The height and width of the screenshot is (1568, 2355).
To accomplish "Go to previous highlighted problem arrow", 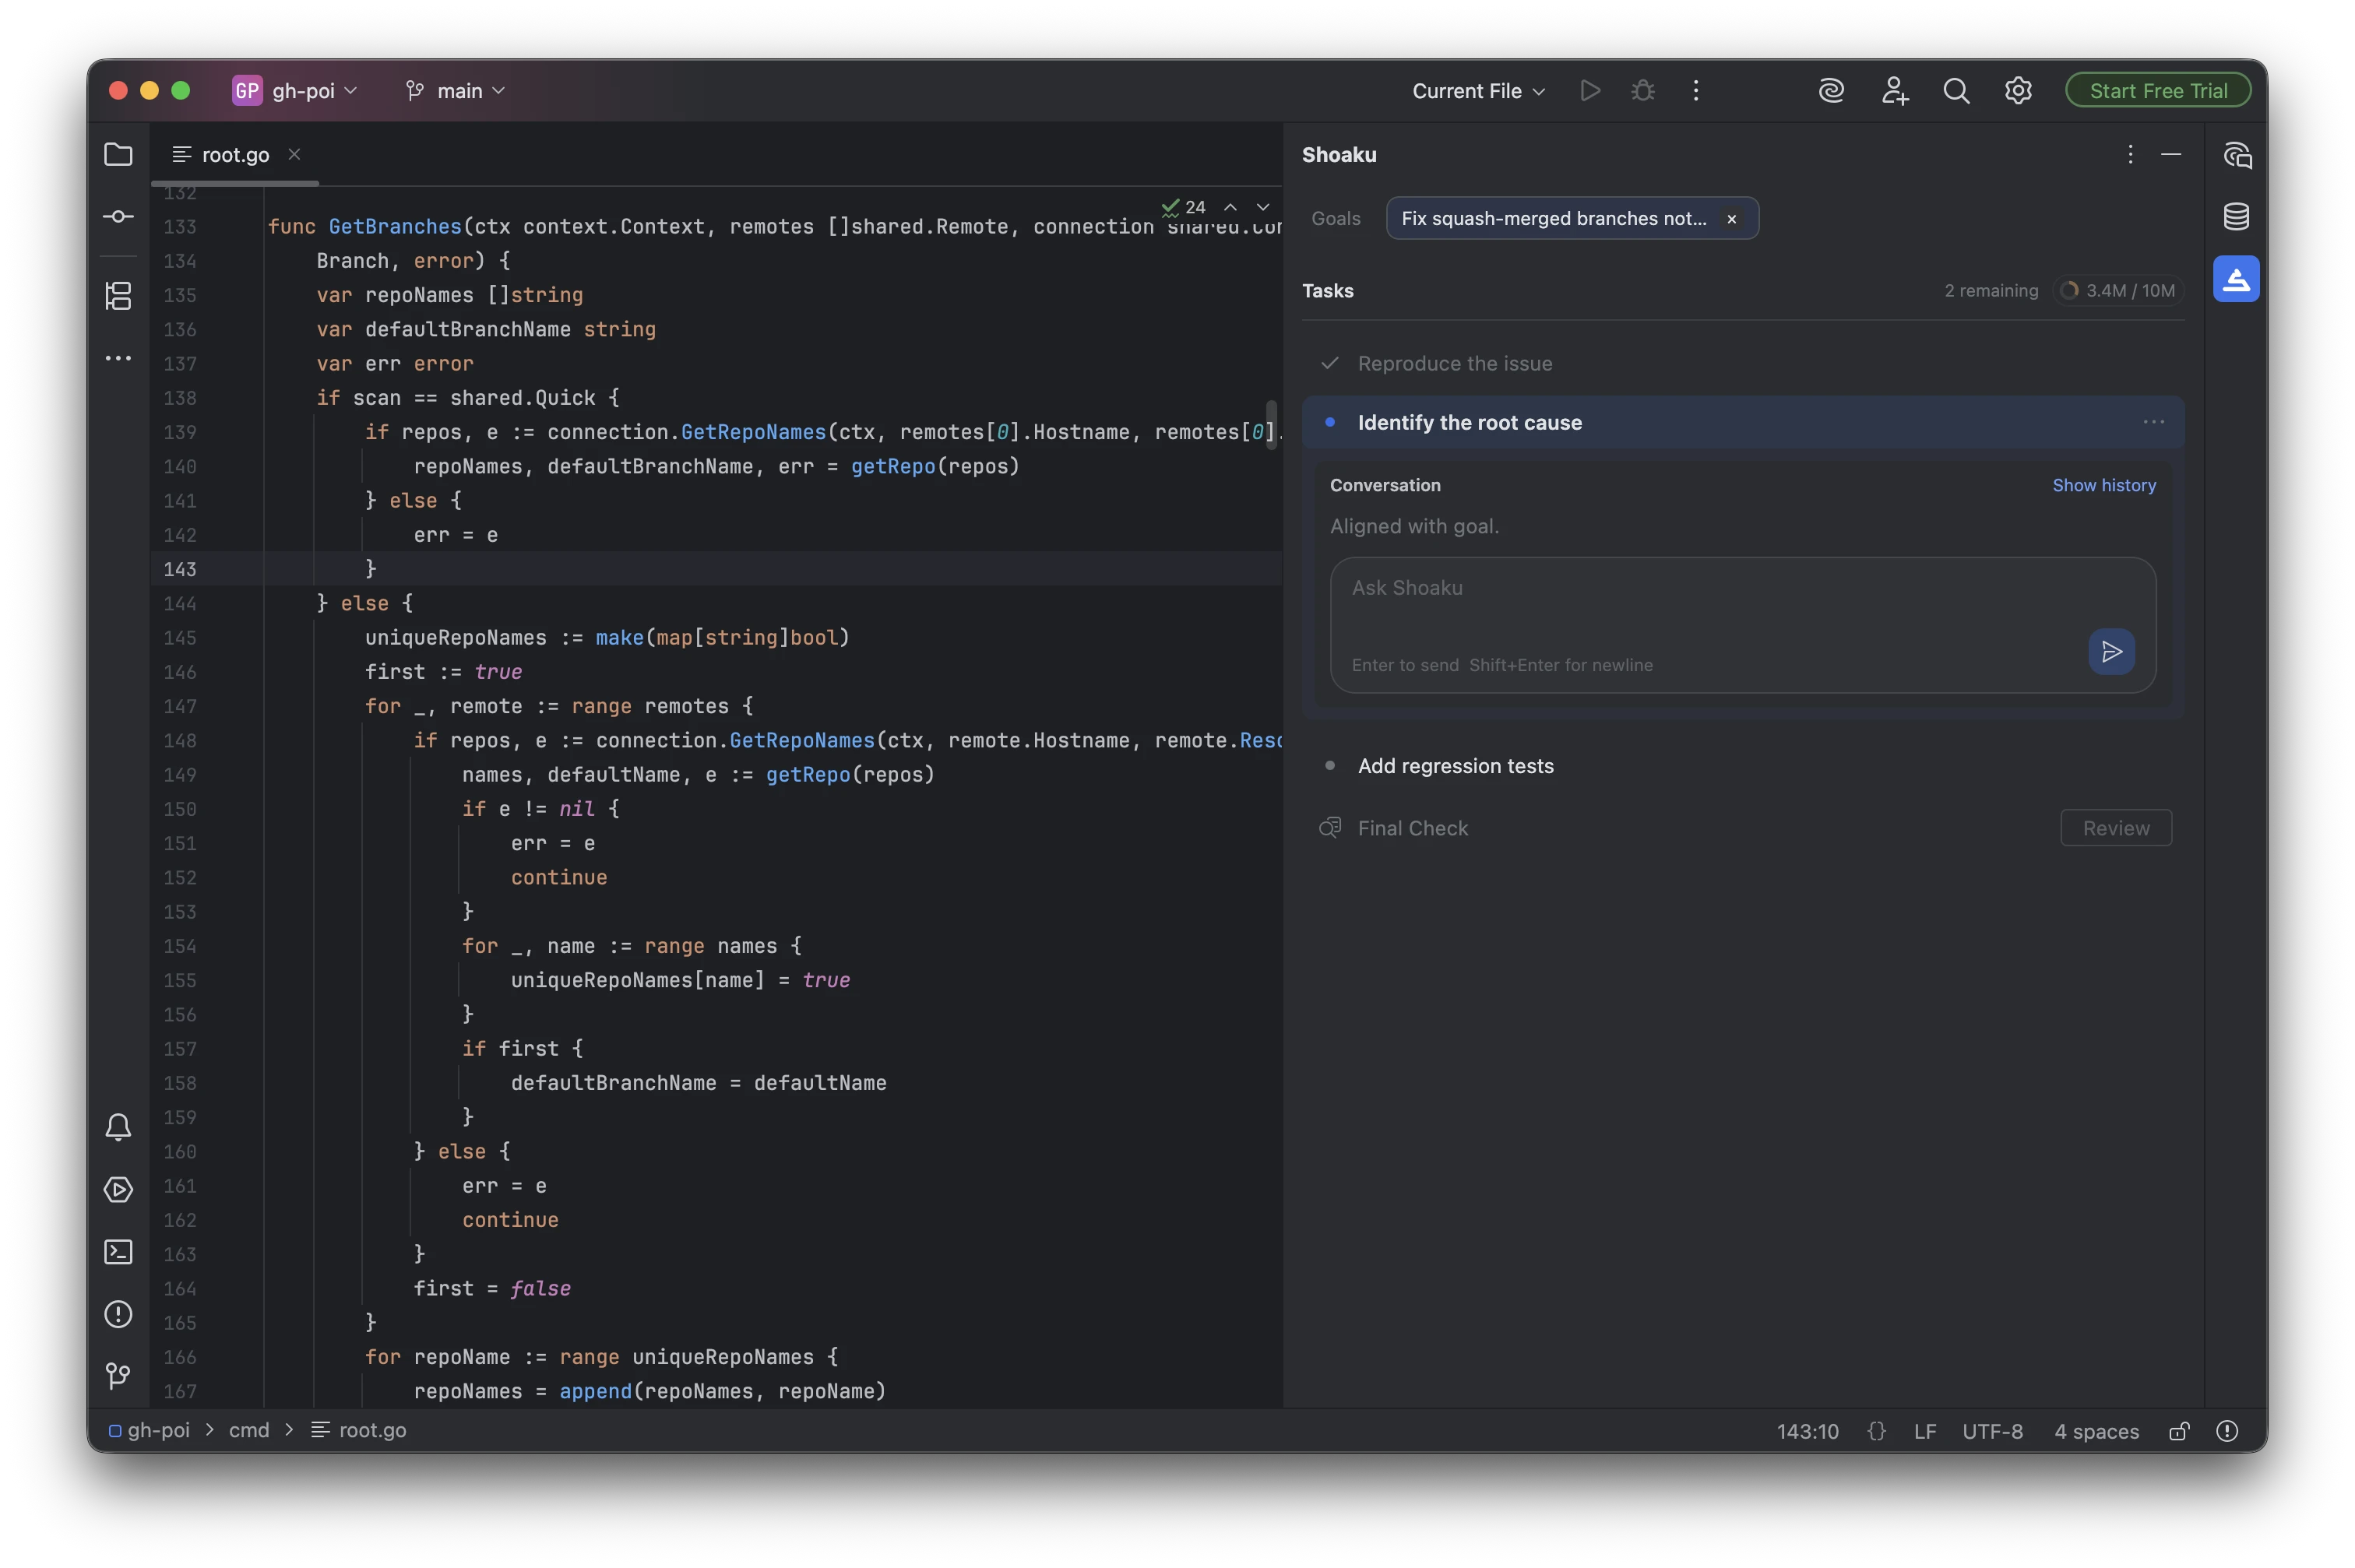I will click(x=1230, y=207).
